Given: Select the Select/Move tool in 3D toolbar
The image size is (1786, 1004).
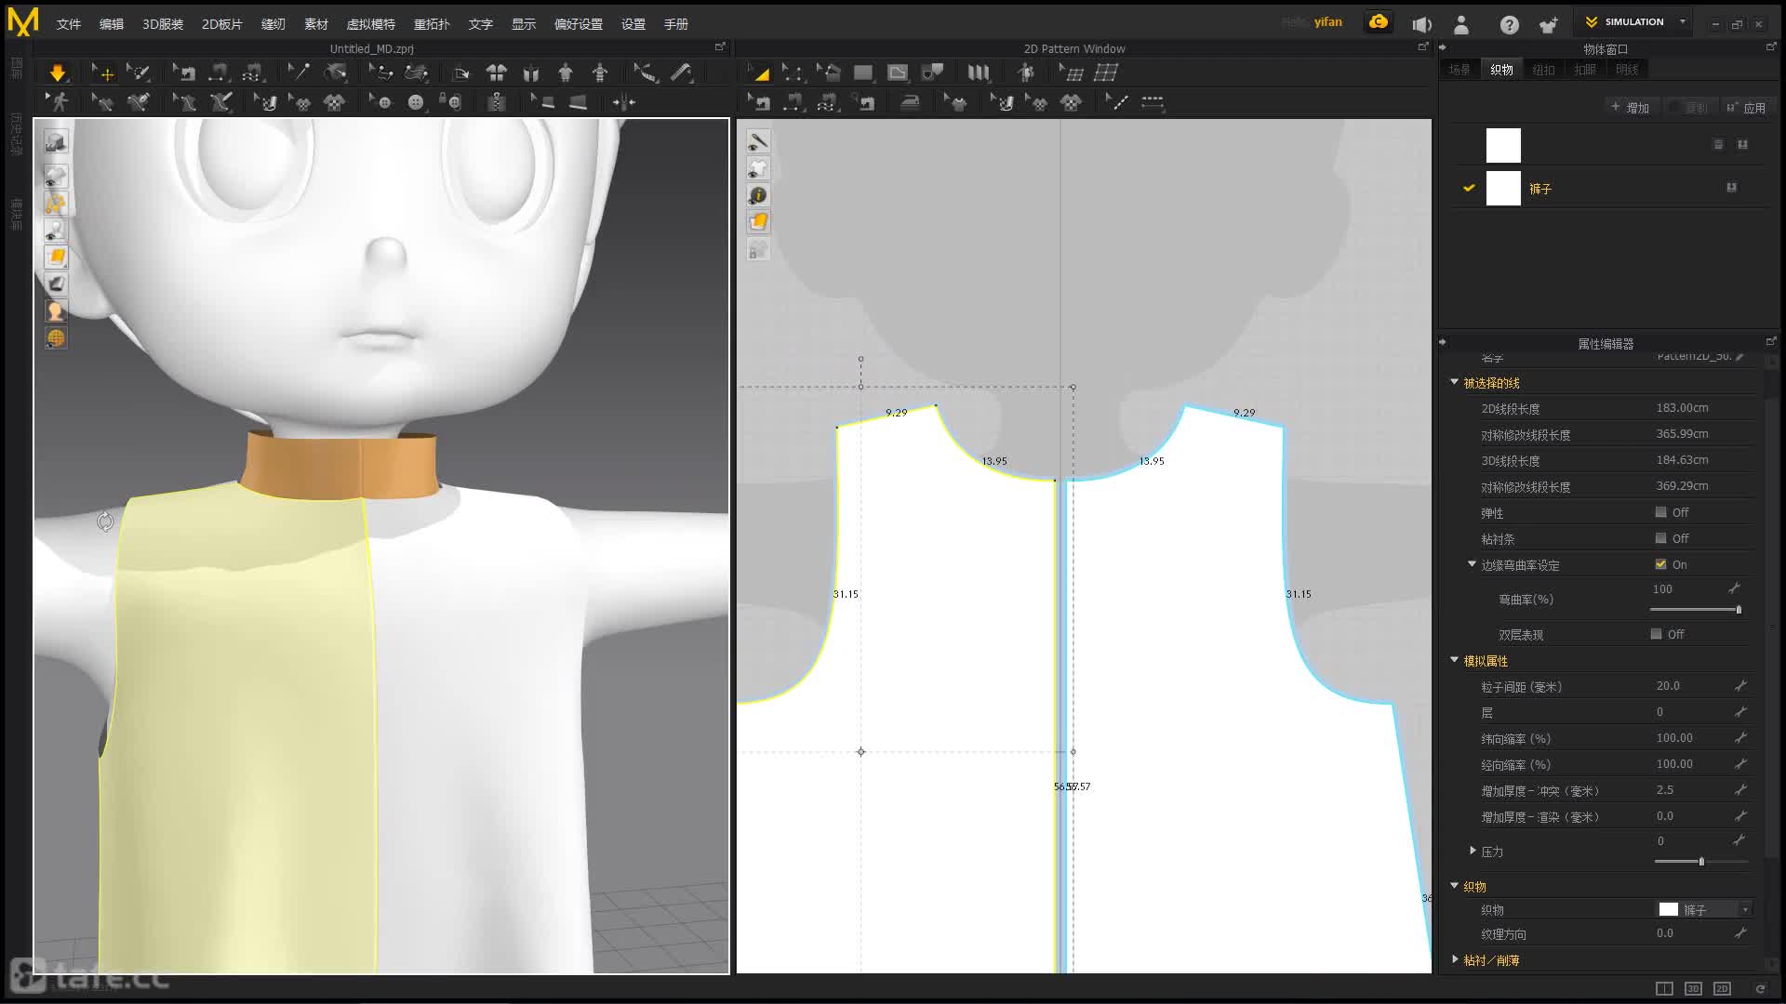Looking at the screenshot, I should 102,73.
